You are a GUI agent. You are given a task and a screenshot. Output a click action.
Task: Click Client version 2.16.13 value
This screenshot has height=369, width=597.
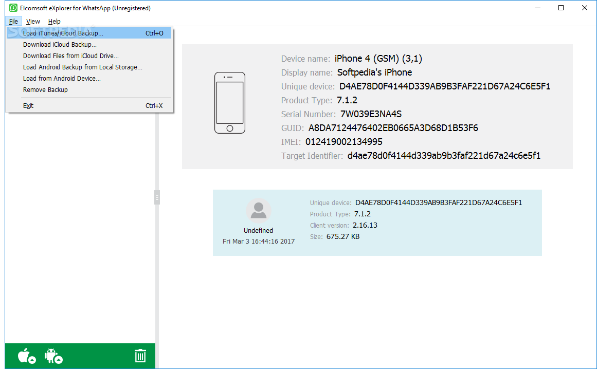point(365,225)
